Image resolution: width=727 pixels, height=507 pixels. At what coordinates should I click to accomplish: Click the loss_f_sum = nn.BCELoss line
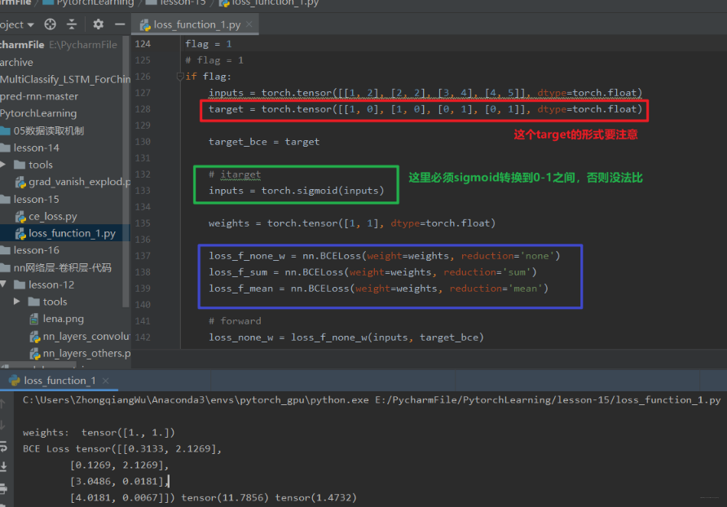click(372, 272)
